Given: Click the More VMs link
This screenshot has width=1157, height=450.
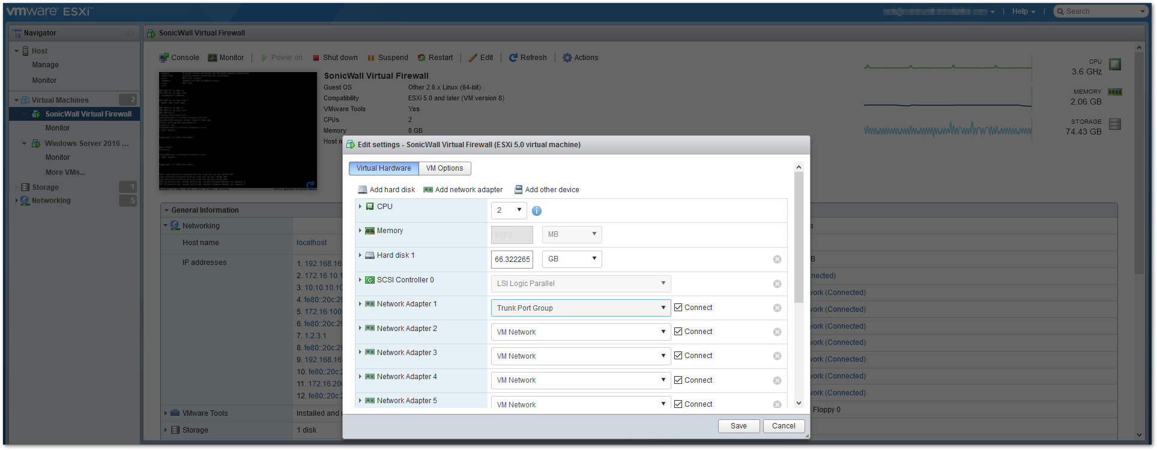Looking at the screenshot, I should (x=65, y=172).
